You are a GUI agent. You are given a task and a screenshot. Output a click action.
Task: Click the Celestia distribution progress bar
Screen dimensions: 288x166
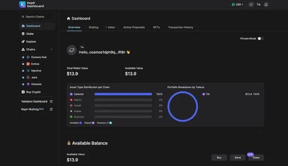coord(123,94)
